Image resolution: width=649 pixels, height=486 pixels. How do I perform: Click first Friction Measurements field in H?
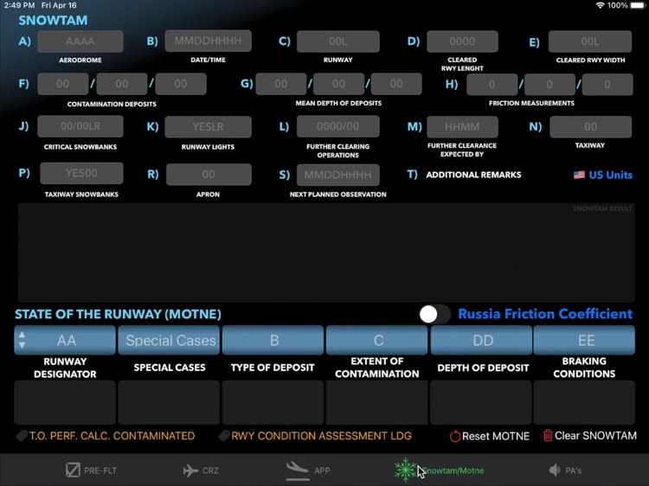click(492, 85)
